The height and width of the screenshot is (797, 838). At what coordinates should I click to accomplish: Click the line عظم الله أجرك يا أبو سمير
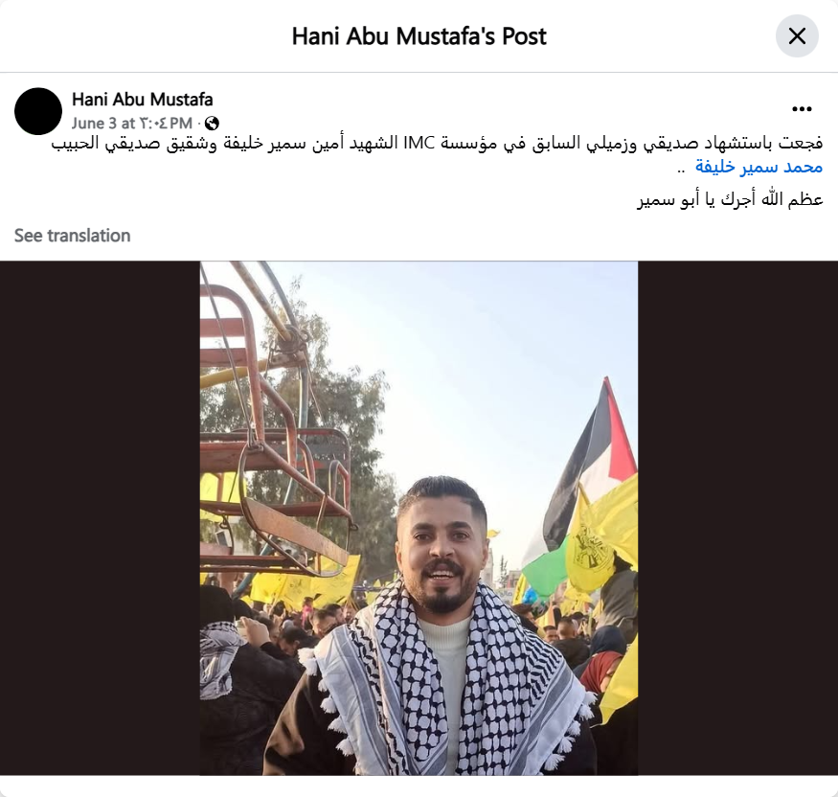(730, 199)
